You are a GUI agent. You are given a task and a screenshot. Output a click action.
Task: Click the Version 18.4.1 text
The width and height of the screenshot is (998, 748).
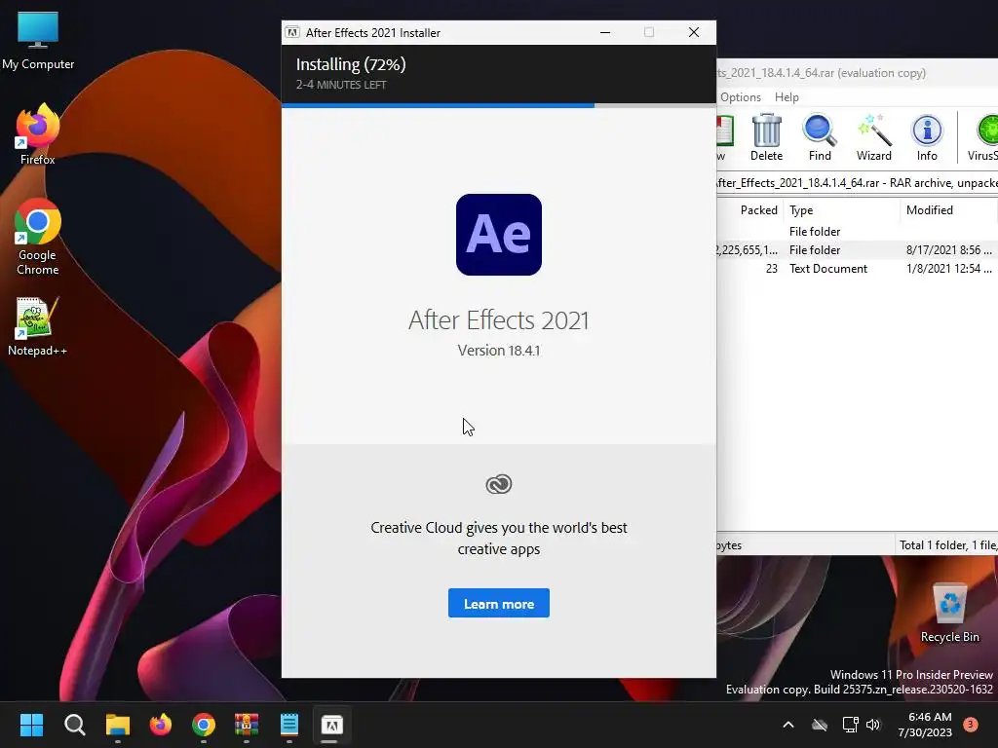[x=498, y=351]
